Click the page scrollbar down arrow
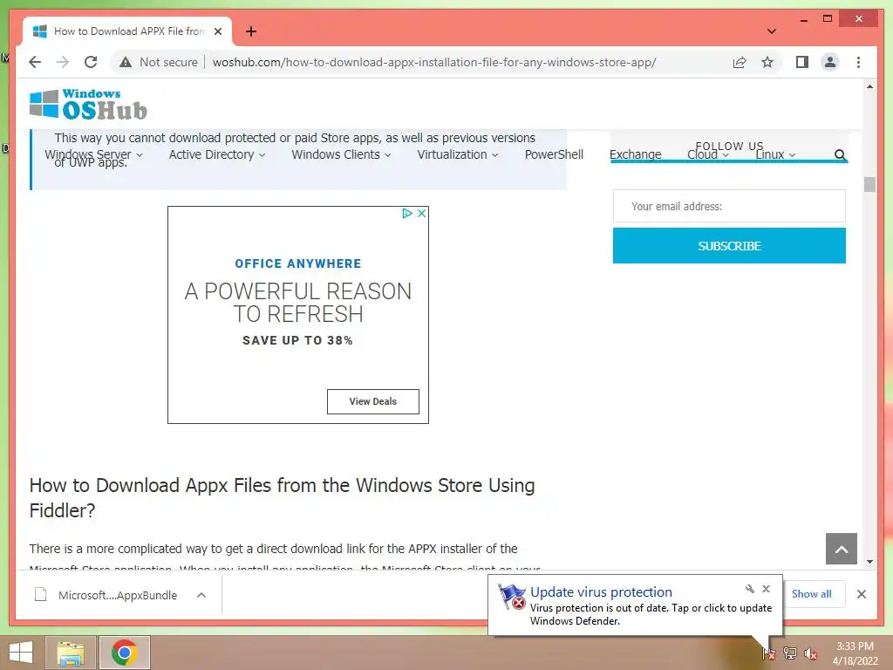This screenshot has height=670, width=893. (x=869, y=561)
